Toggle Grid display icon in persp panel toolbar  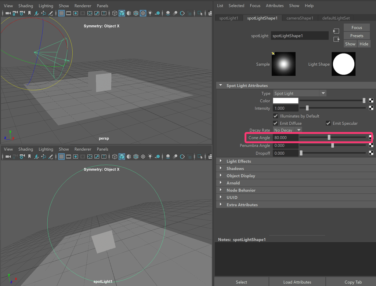tap(61, 13)
